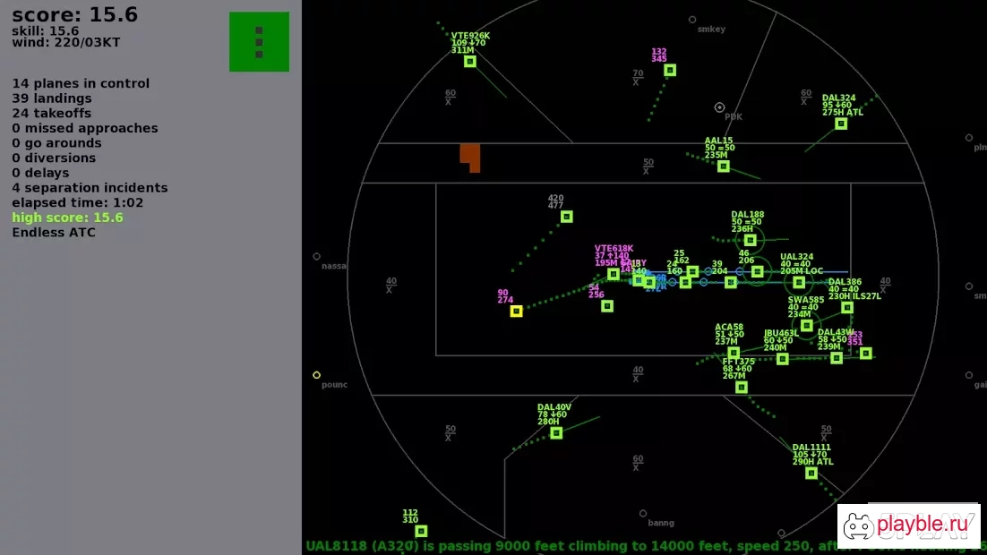Select the JBU463L aircraft marker
The image size is (987, 555).
click(783, 359)
